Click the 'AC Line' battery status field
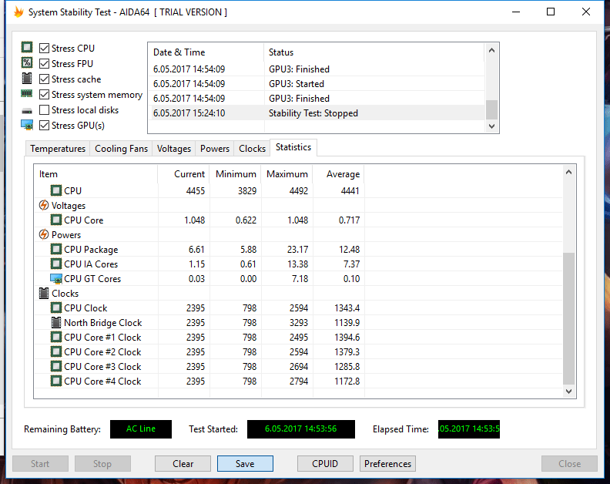Image resolution: width=610 pixels, height=484 pixels. pos(141,429)
